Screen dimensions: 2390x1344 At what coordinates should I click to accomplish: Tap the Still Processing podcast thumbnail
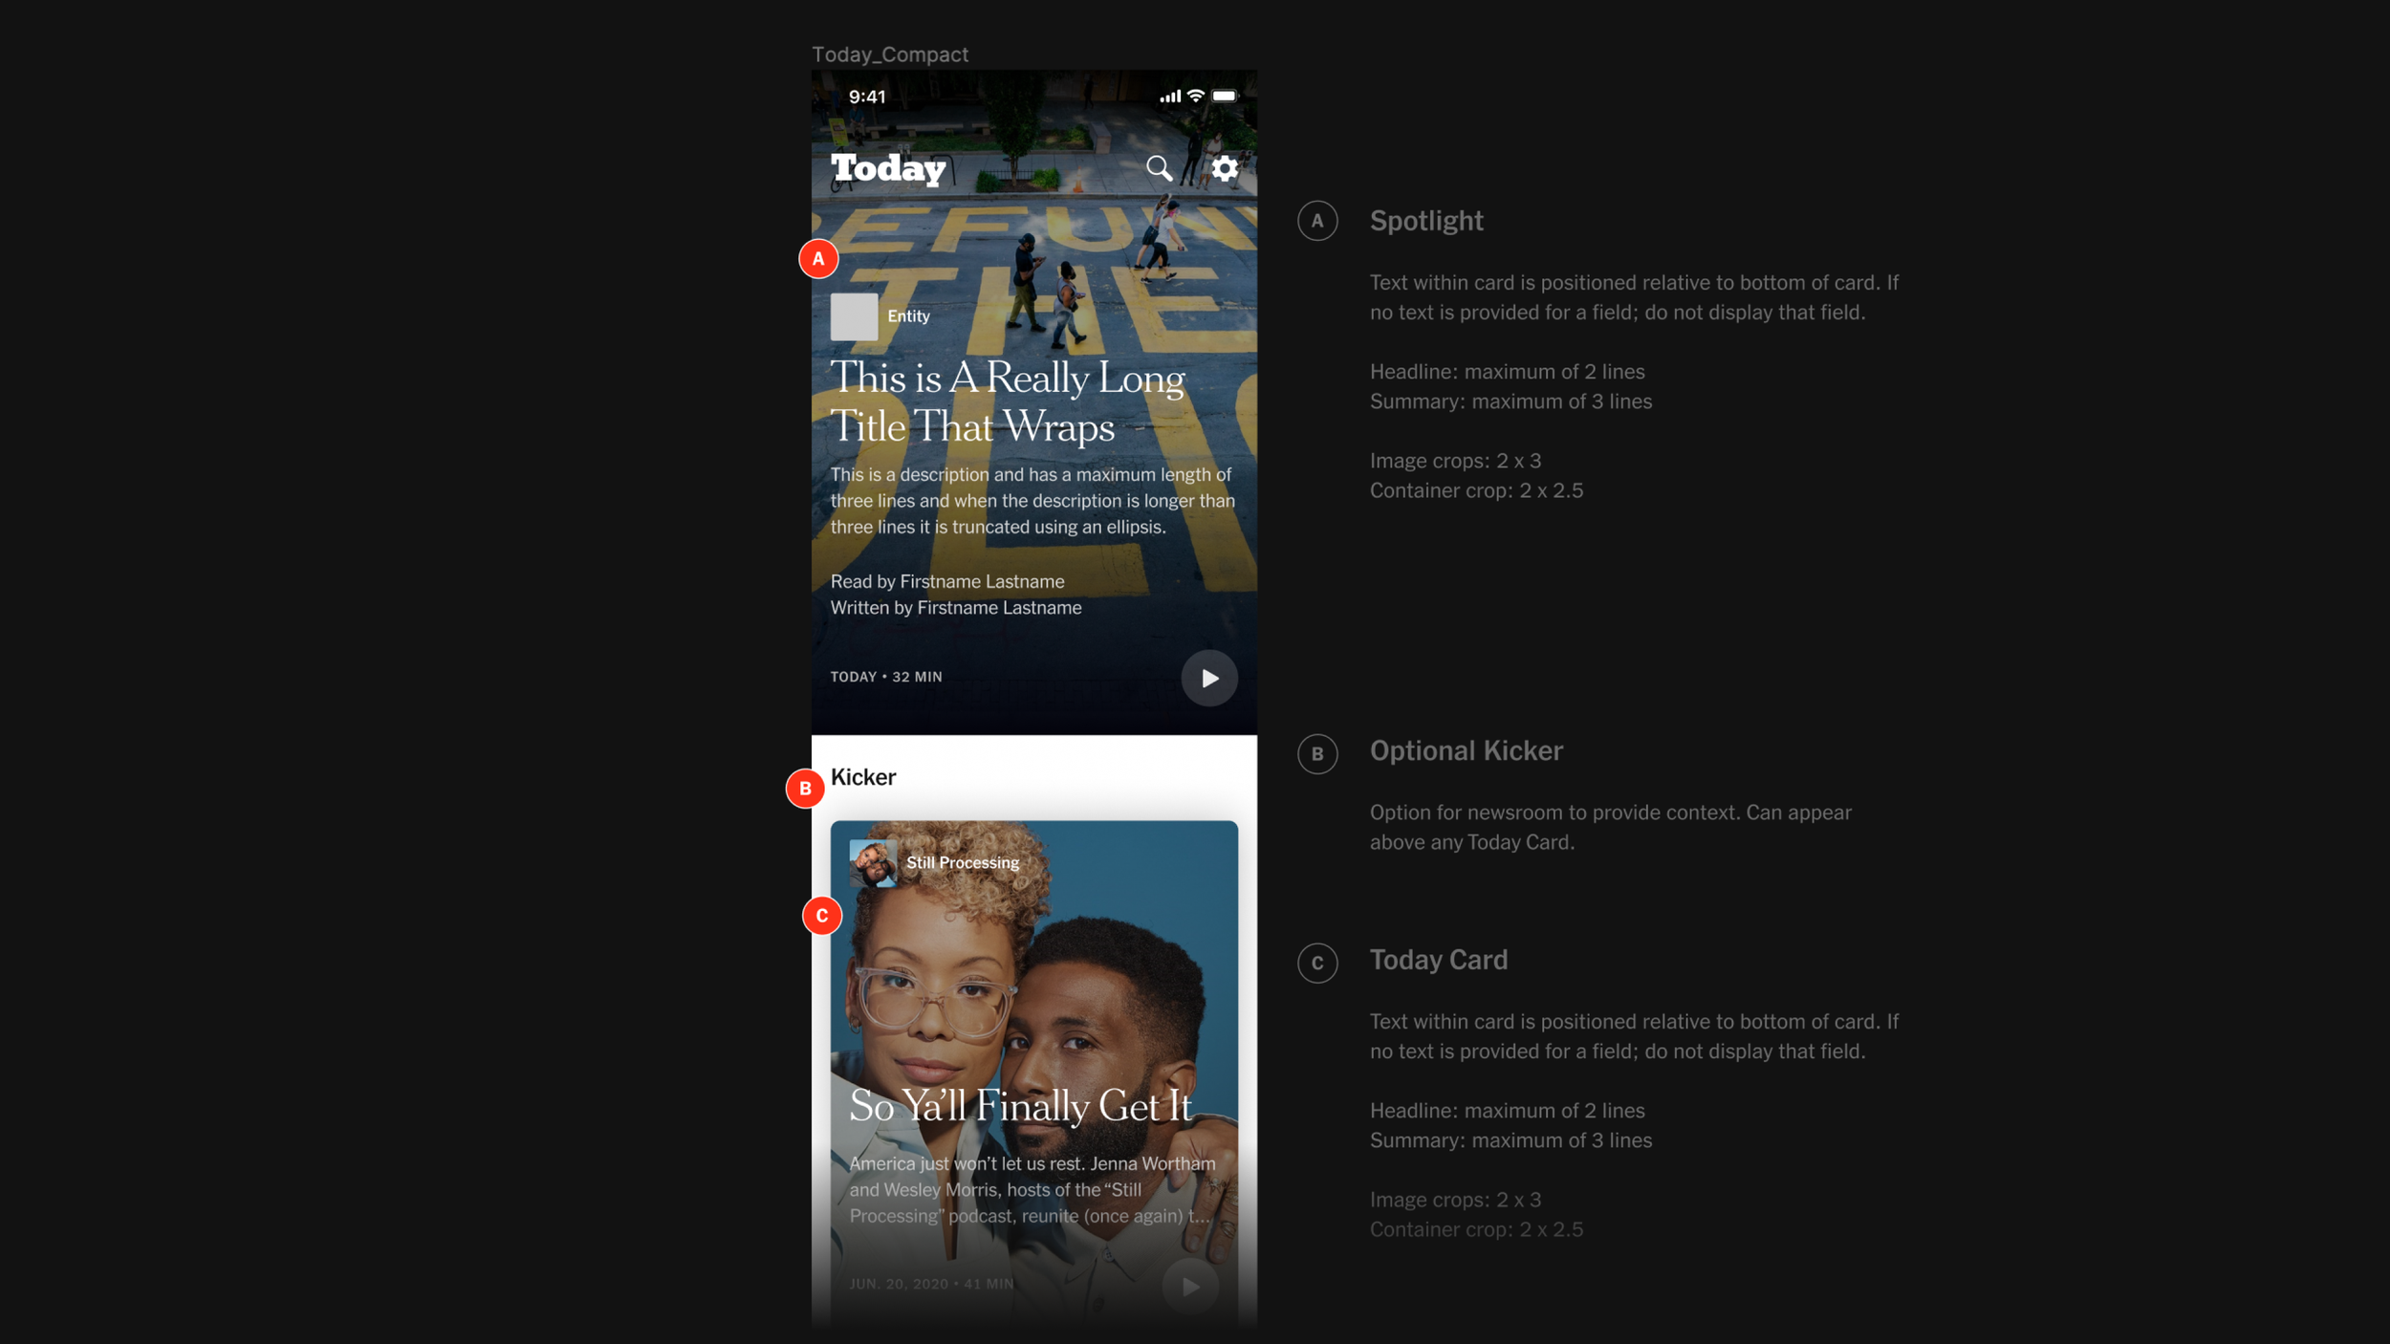872,863
